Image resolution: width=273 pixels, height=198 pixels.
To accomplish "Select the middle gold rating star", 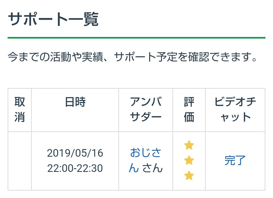I will coord(189,160).
